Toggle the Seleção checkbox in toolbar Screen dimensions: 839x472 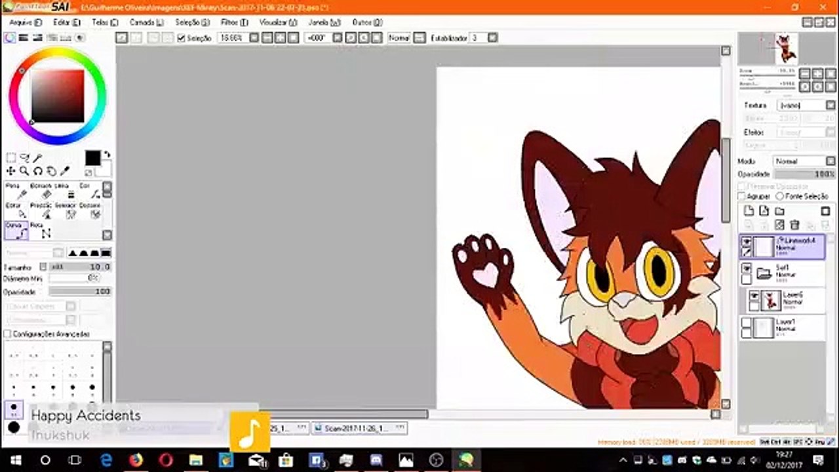point(182,38)
